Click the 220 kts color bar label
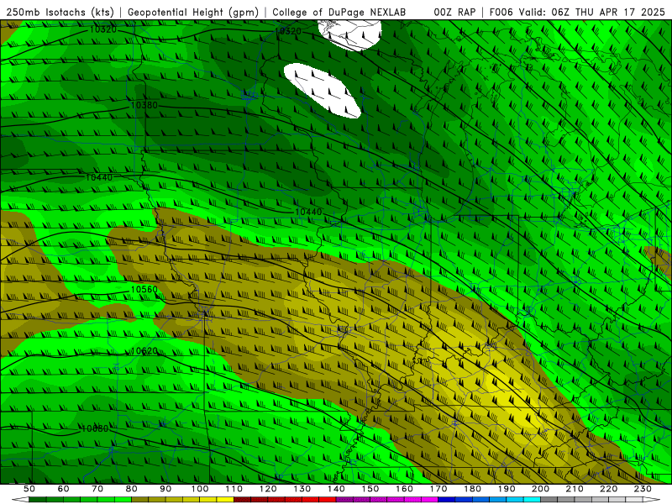This screenshot has width=672, height=504. click(609, 489)
